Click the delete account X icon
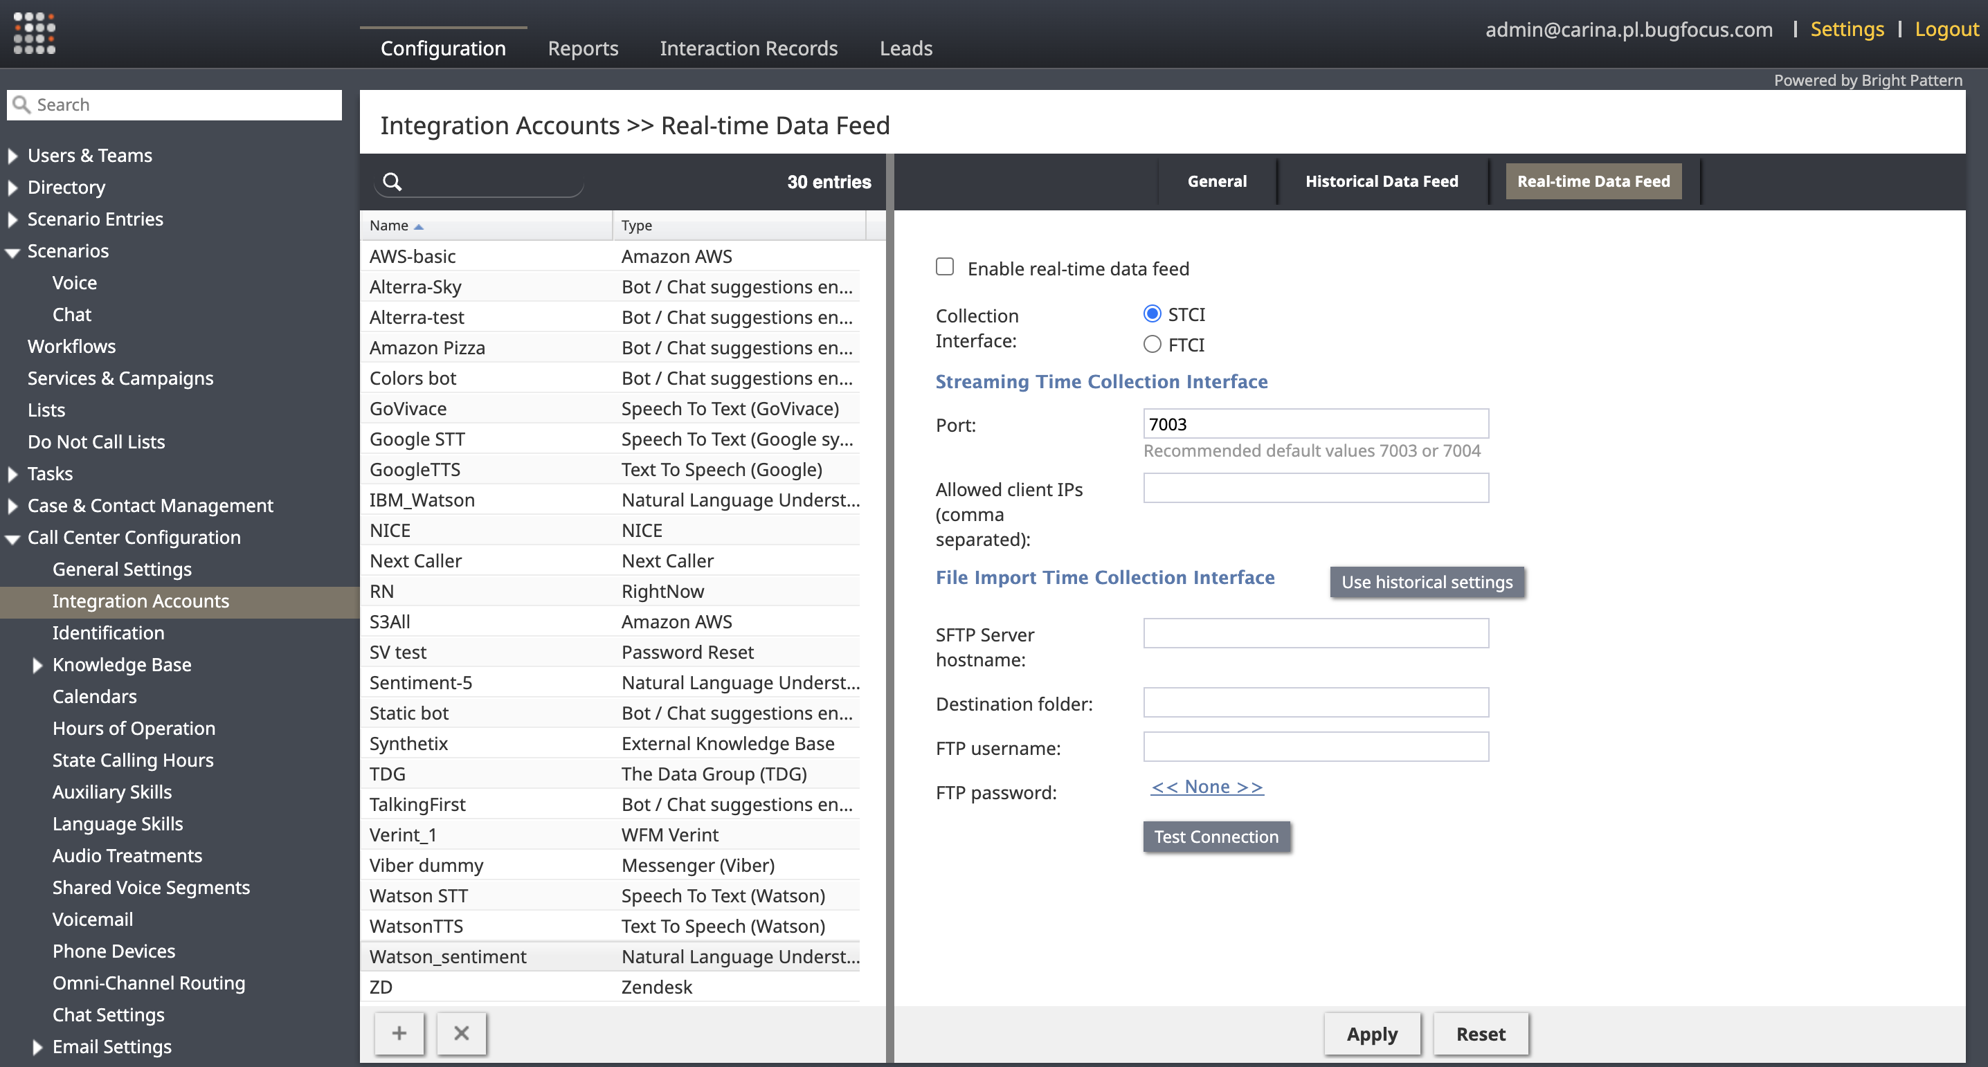The image size is (1988, 1067). 461,1032
